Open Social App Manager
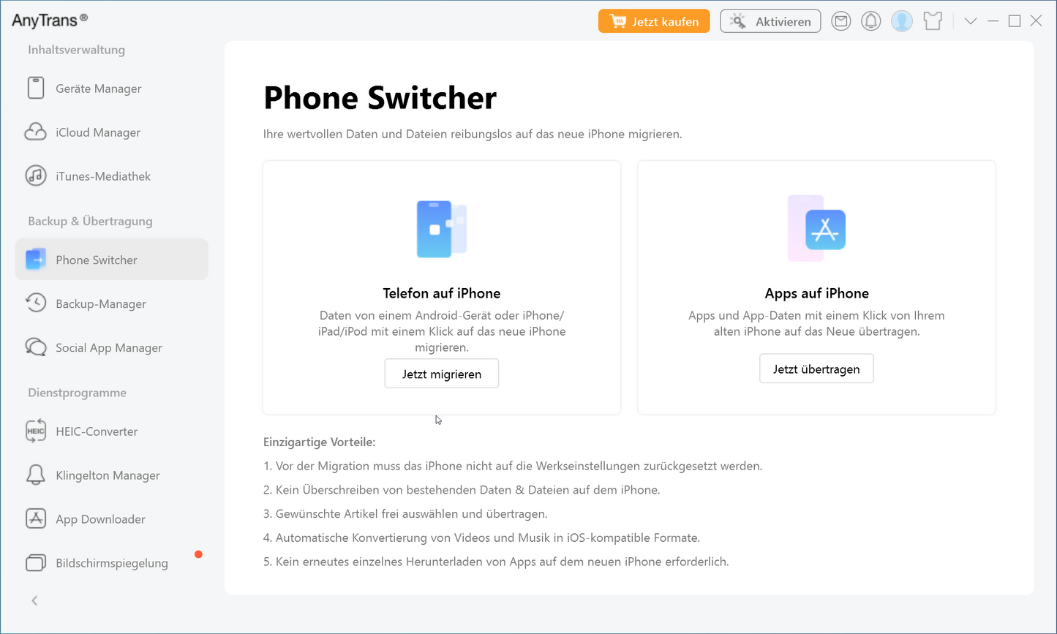The height and width of the screenshot is (634, 1057). coord(108,348)
